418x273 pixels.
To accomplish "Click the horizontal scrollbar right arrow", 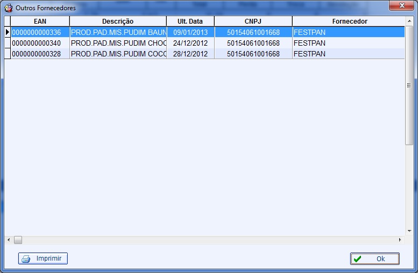I will [400, 240].
